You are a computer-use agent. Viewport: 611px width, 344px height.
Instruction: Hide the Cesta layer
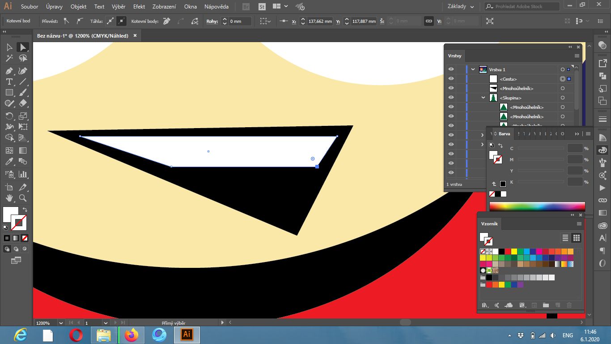[451, 78]
